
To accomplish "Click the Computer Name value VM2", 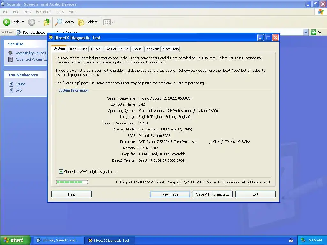I will pyautogui.click(x=141, y=104).
